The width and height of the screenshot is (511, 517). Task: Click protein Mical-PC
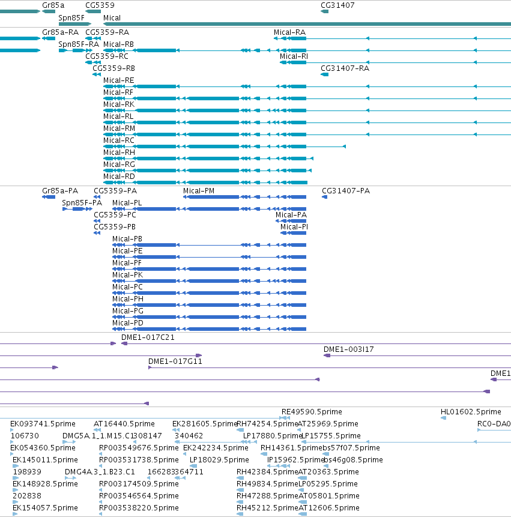point(127,287)
